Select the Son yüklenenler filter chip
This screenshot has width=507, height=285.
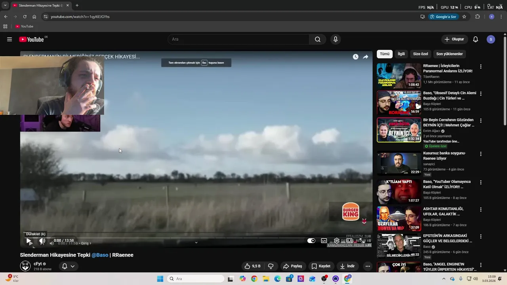pyautogui.click(x=450, y=54)
